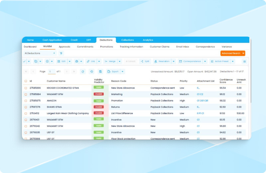This screenshot has width=266, height=173.
Task: Tick checkbox for Largest Rain Wear row
Action: point(26,113)
